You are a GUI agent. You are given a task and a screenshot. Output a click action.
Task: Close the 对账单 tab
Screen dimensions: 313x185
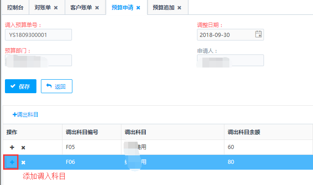click(56, 8)
